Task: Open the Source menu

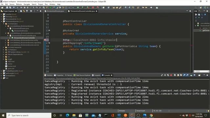Action: pos(12,4)
